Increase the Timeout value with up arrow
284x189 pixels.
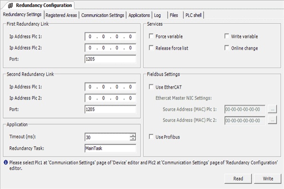tap(133, 135)
